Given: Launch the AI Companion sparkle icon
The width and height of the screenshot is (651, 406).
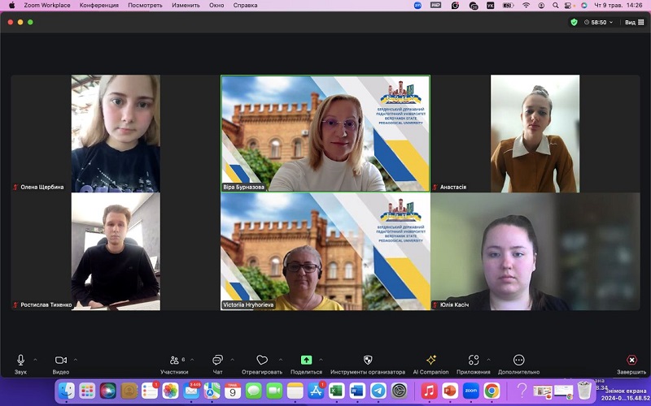Looking at the screenshot, I should (x=430, y=360).
